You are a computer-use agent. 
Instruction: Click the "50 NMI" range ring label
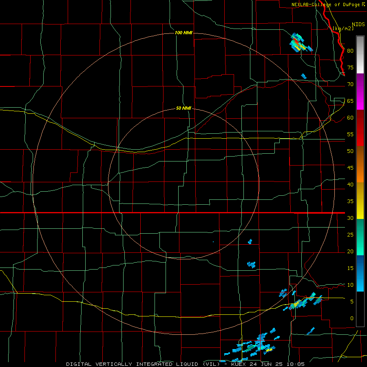[x=184, y=108]
